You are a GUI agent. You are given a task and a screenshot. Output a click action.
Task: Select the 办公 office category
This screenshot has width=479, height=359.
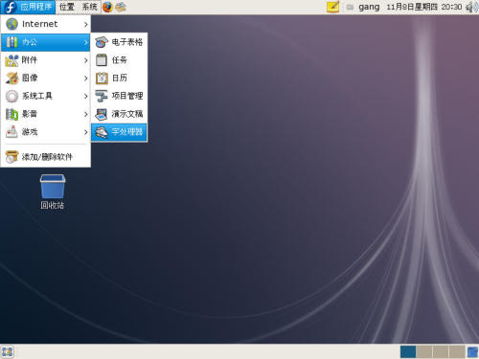46,42
